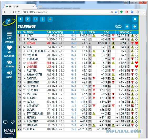Unfavorite Ukraine via red heart

tap(136, 67)
